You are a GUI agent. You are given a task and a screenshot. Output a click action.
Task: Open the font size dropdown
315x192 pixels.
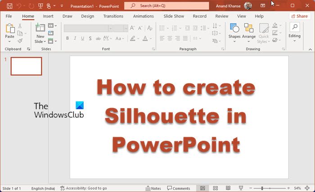(126, 28)
